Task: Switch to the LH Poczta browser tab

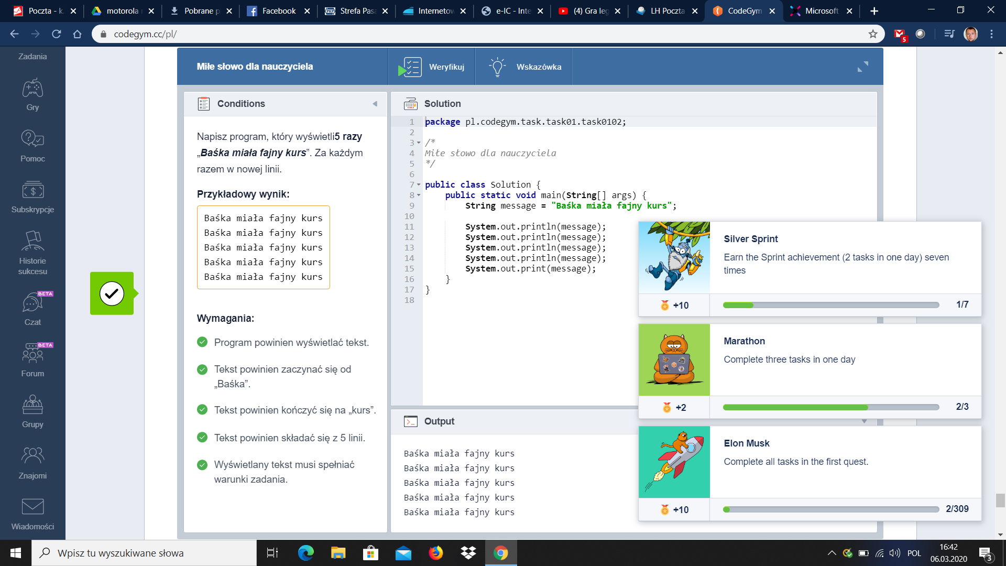Action: click(x=666, y=10)
